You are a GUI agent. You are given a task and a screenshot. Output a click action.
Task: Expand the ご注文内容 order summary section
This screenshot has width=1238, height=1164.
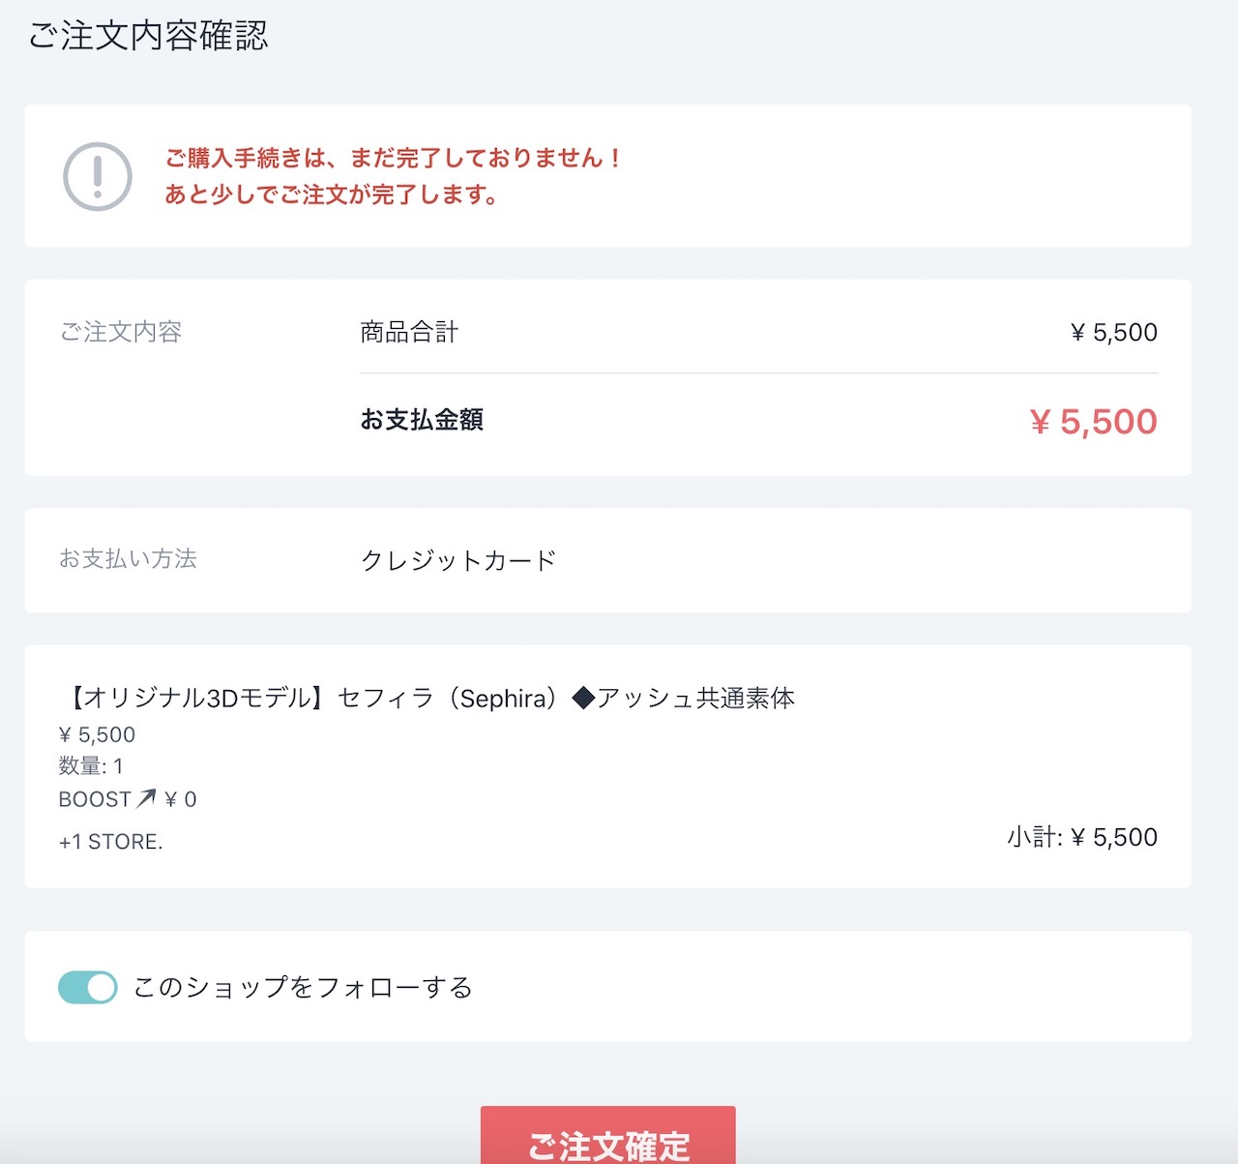pos(122,332)
